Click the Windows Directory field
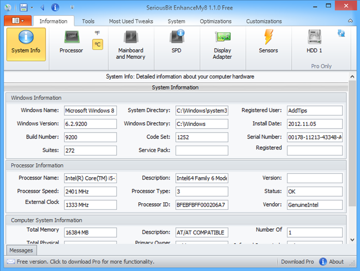 point(202,124)
